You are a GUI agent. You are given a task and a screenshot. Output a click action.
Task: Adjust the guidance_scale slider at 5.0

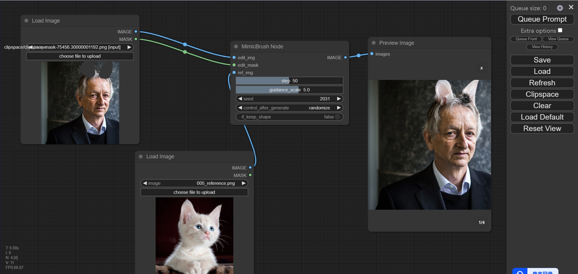[289, 90]
